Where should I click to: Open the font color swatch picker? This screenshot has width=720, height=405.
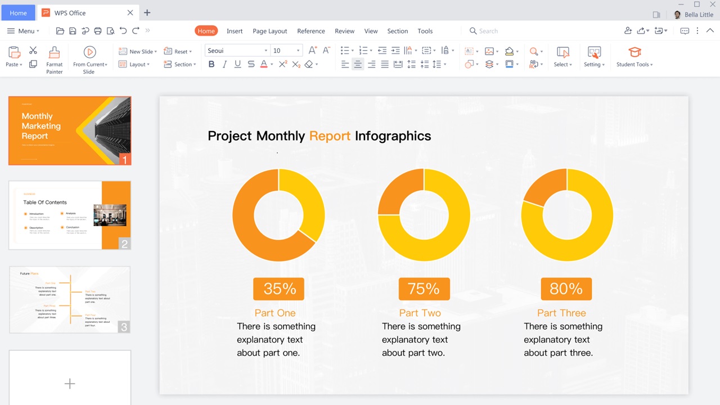(x=264, y=64)
